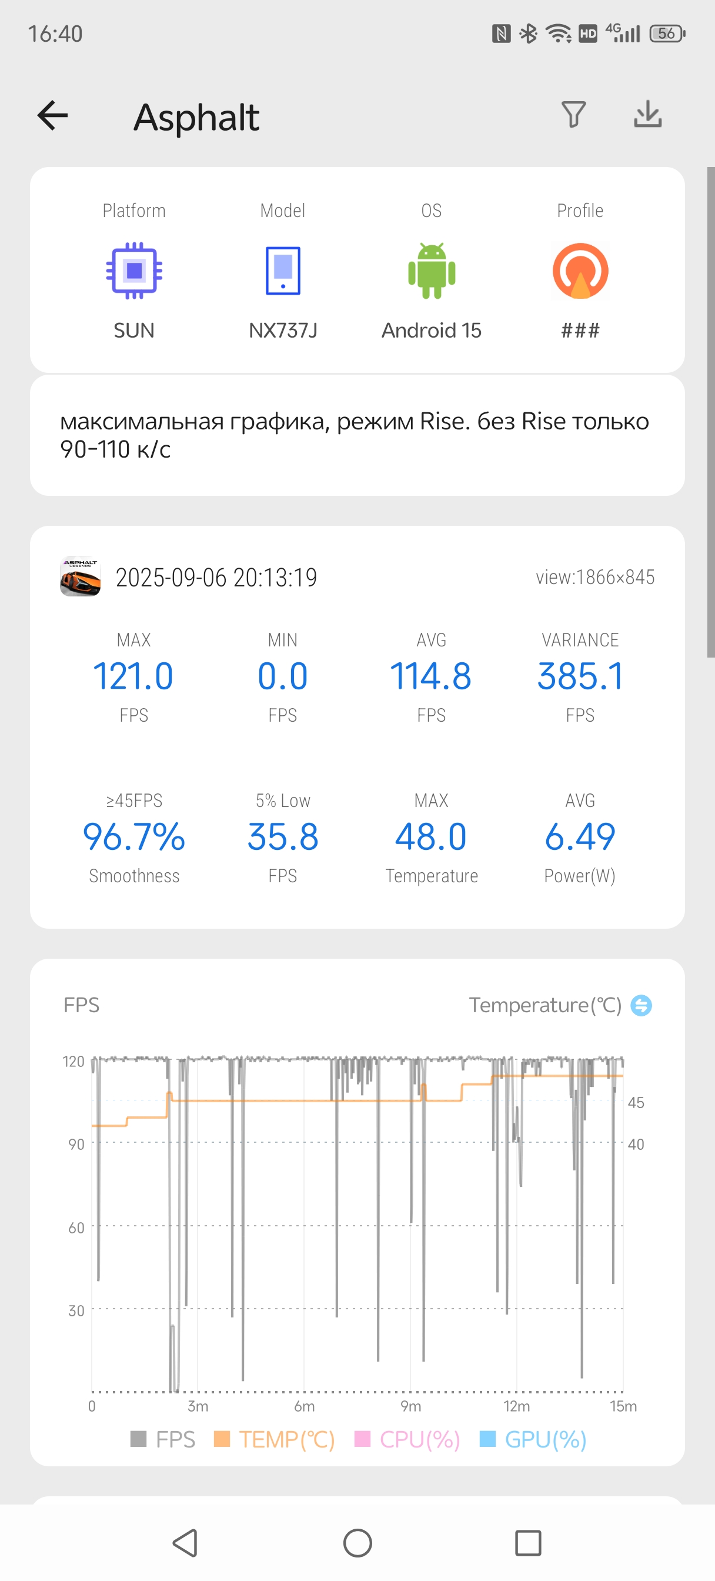Open the Temperature(℃) axis selector
Image resolution: width=715 pixels, height=1581 pixels.
[x=545, y=1005]
